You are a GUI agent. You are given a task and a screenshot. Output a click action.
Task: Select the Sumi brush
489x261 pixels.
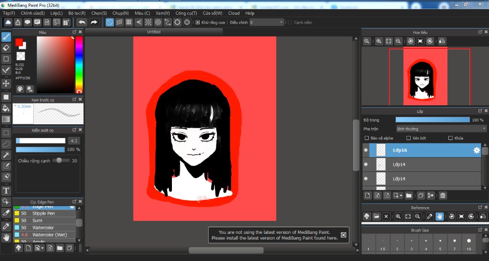44,221
